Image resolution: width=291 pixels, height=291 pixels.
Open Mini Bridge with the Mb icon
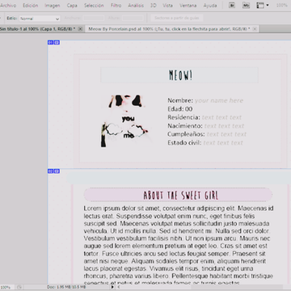(246, 6)
